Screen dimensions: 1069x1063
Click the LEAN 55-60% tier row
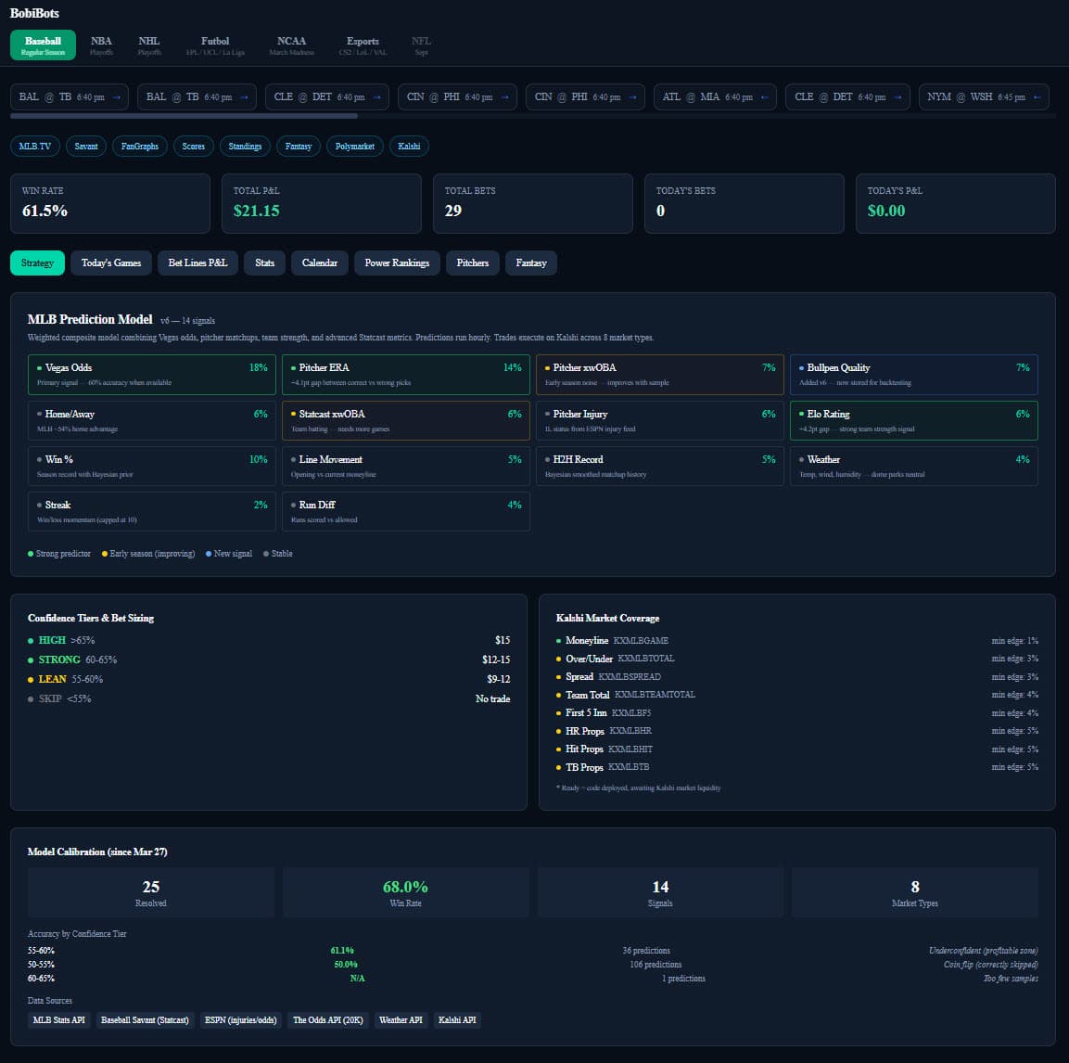(269, 679)
